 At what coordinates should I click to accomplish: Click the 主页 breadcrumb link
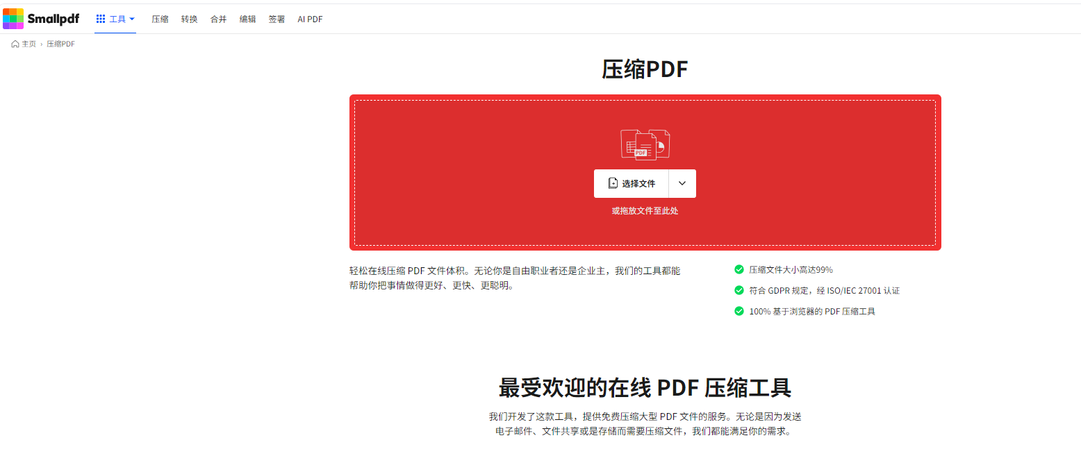(x=28, y=44)
